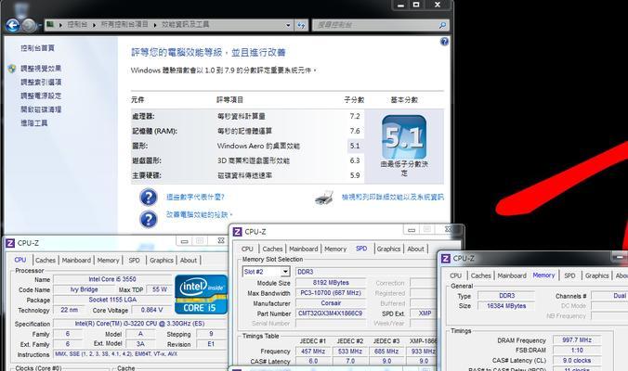Image resolution: width=628 pixels, height=371 pixels.
Task: Click the shield icon next to 調整視覺效果
Action: [12, 69]
